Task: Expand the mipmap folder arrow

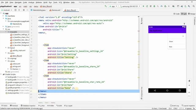Action: click(6, 58)
